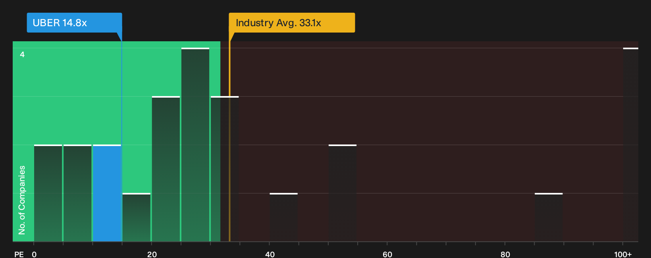Click the histogram bar for PE 0-5
This screenshot has width=651, height=258.
[48, 193]
